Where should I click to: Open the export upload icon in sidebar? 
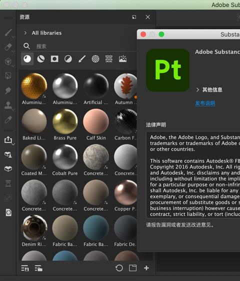[8, 139]
